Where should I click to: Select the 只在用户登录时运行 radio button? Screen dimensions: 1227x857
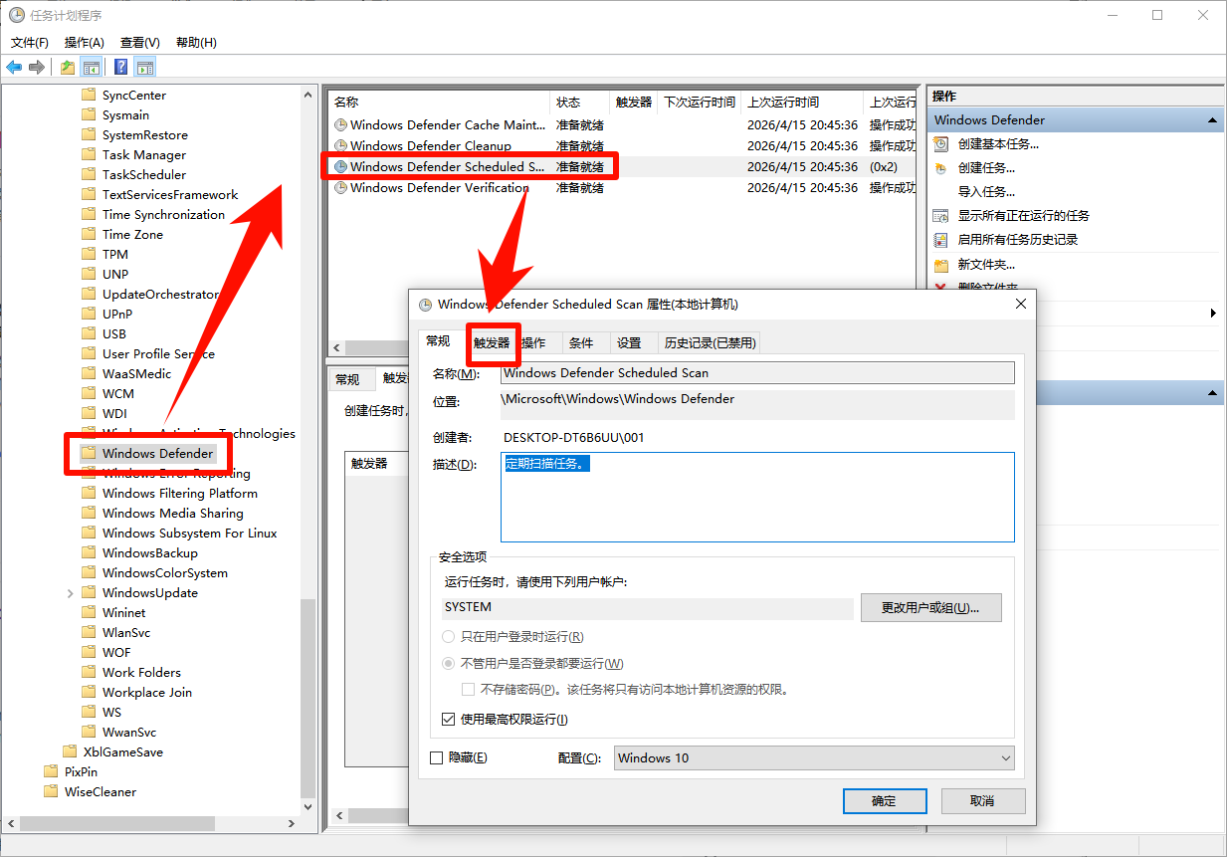pos(448,638)
